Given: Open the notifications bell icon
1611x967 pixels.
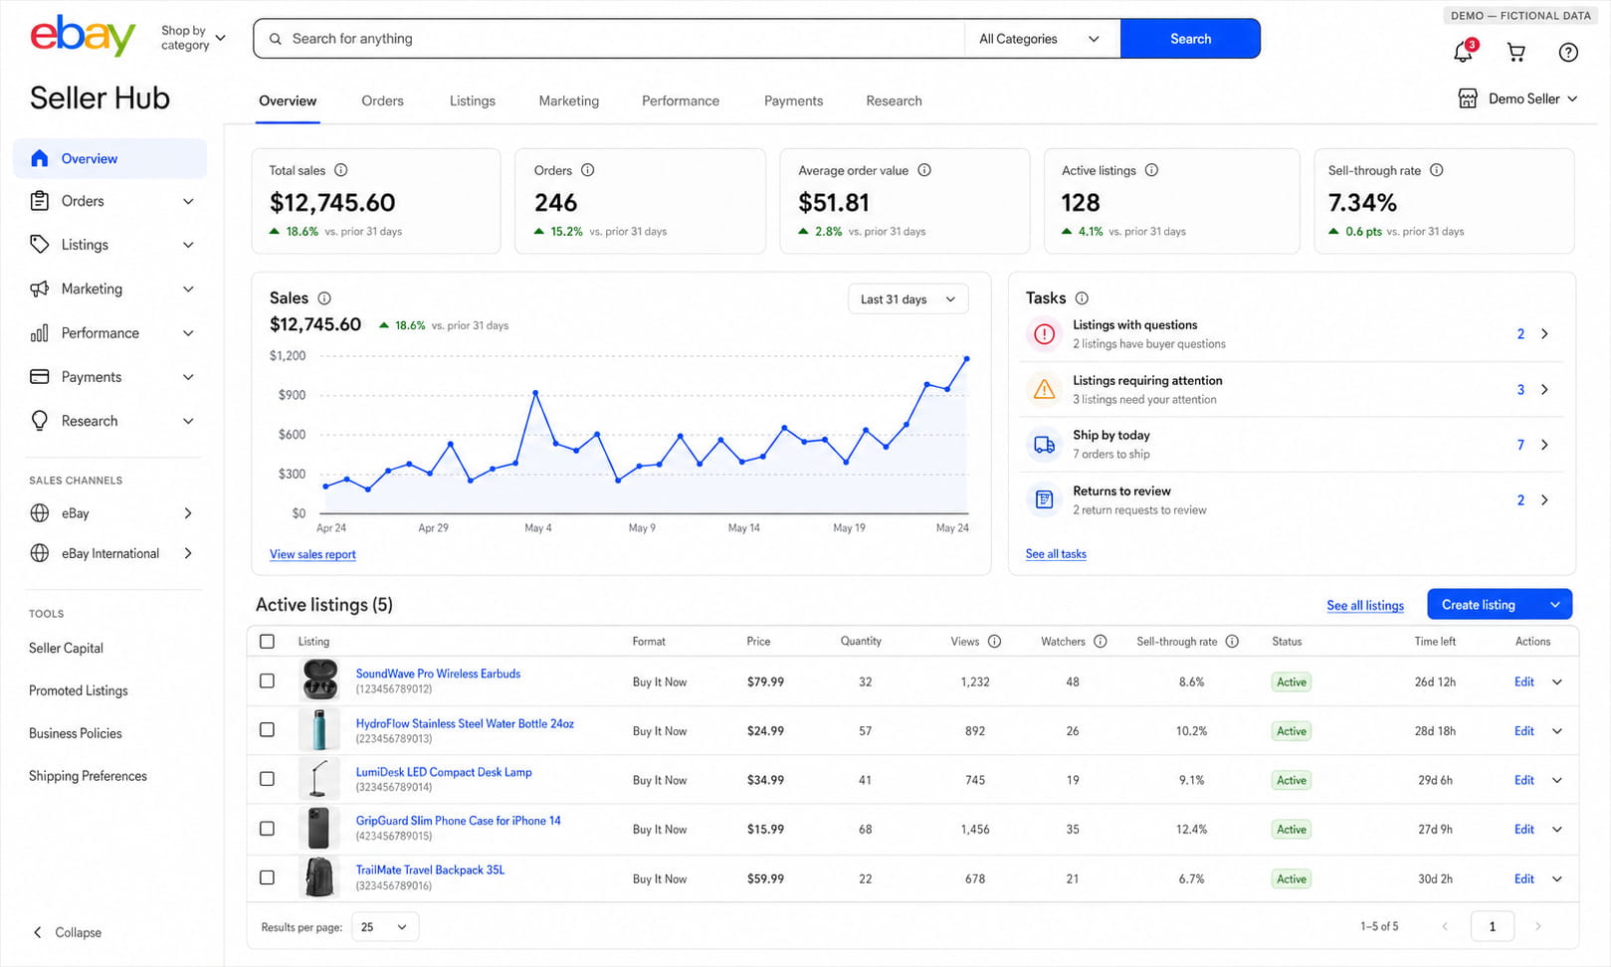Looking at the screenshot, I should click(1464, 52).
